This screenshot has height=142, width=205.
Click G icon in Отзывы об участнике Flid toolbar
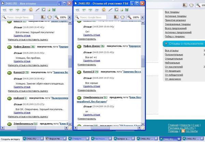click(x=117, y=10)
